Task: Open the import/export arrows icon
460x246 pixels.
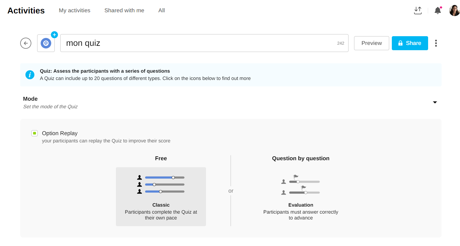Action: [x=418, y=11]
